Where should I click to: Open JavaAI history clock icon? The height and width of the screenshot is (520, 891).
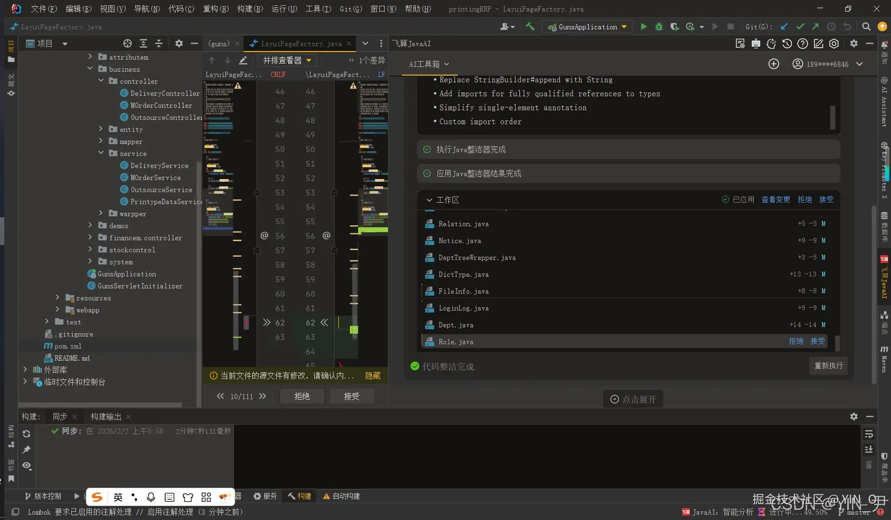coord(787,44)
